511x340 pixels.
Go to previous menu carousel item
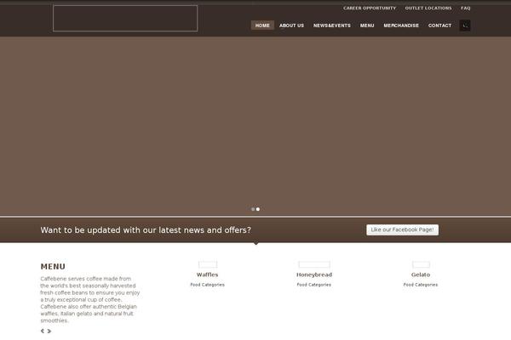(x=43, y=331)
